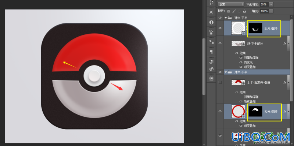The width and height of the screenshot is (294, 146).
Task: Select the 球-下半部分 layer name
Action: click(x=255, y=43)
